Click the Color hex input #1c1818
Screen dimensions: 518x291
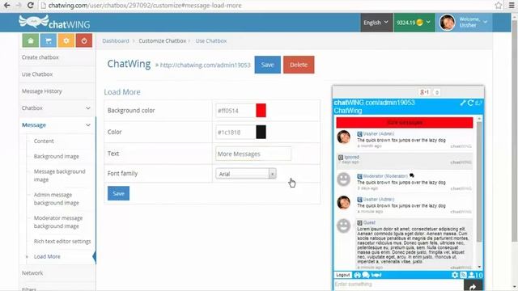[236, 133]
